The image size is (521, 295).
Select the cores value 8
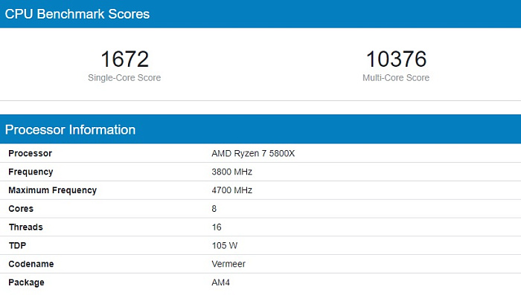click(214, 209)
